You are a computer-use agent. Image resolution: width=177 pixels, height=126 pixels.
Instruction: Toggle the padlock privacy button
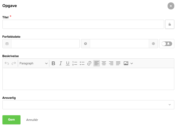(x=170, y=24)
